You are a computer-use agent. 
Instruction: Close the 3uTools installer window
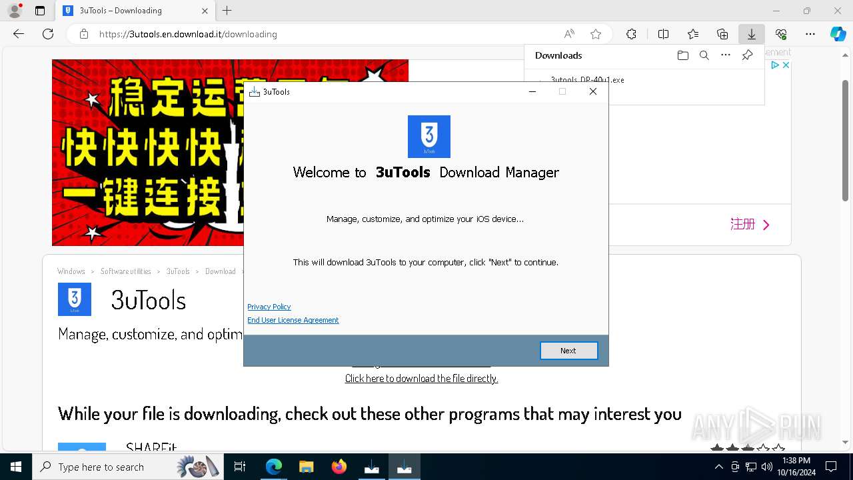593,92
